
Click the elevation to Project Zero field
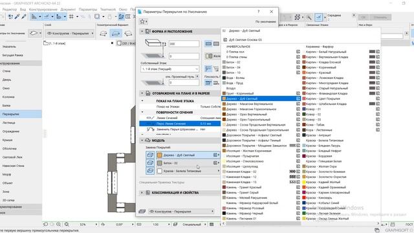point(184,82)
